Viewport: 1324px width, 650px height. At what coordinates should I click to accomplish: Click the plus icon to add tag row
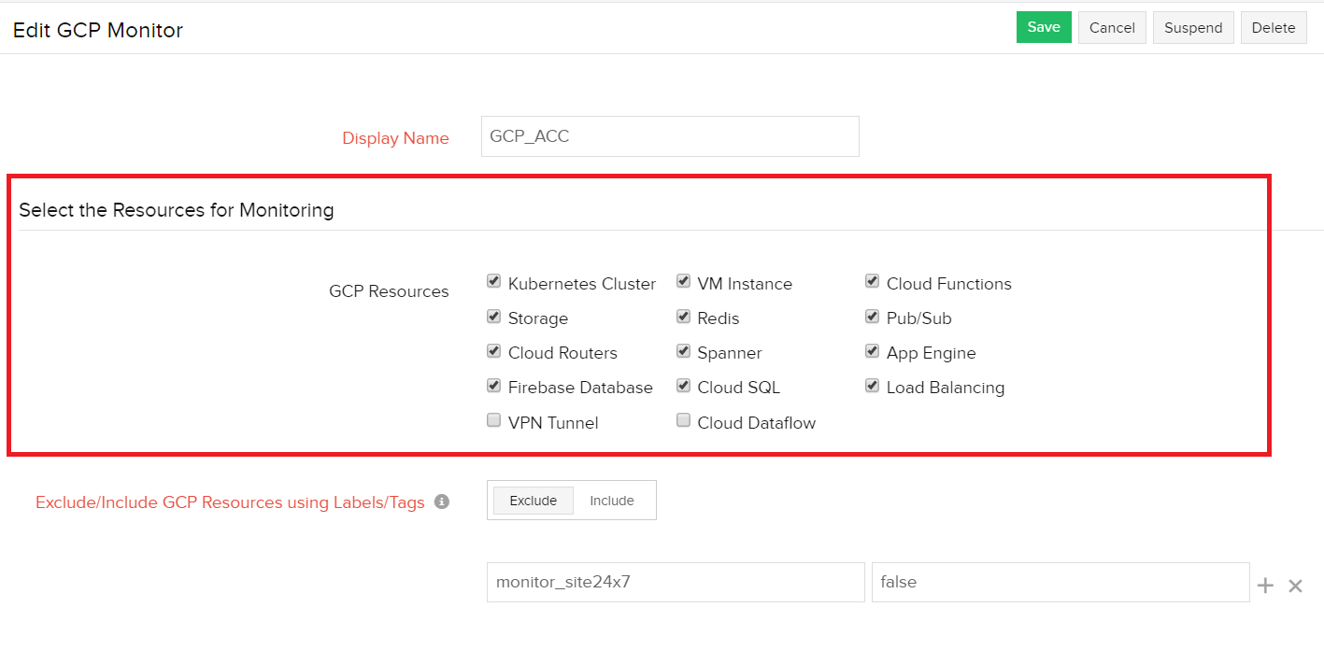tap(1265, 586)
